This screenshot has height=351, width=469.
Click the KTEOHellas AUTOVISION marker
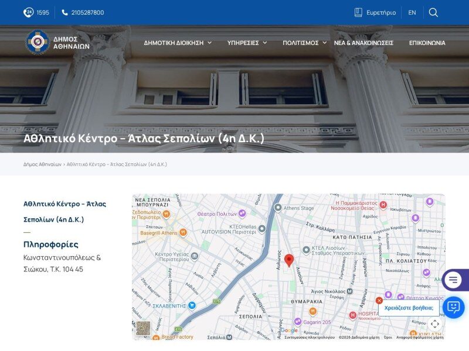[x=262, y=229]
